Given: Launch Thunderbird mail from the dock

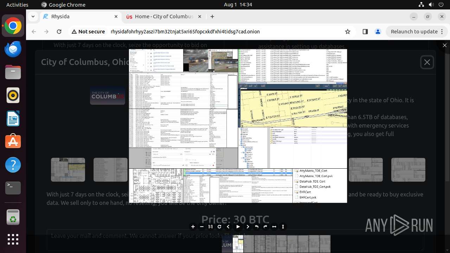Looking at the screenshot, I should (13, 49).
